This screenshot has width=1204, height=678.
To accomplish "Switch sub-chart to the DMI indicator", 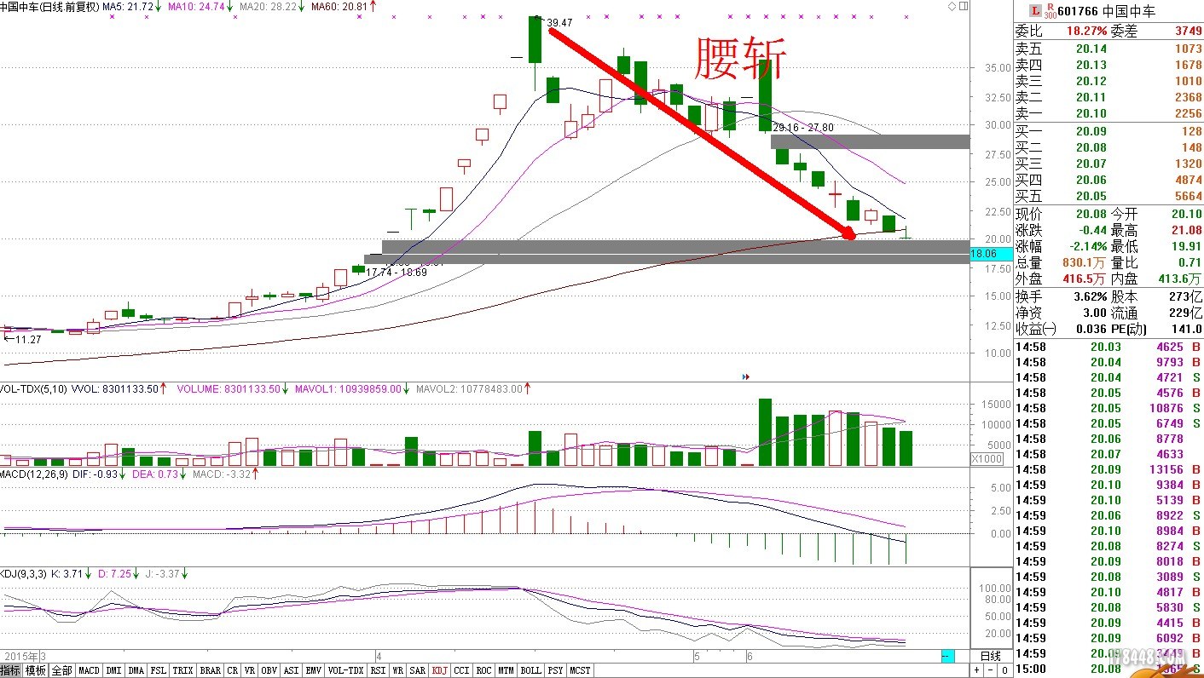I will tap(113, 670).
